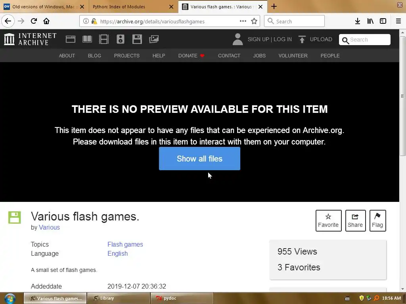Click the Share button
Screen dimensions: 406x304
point(356,220)
